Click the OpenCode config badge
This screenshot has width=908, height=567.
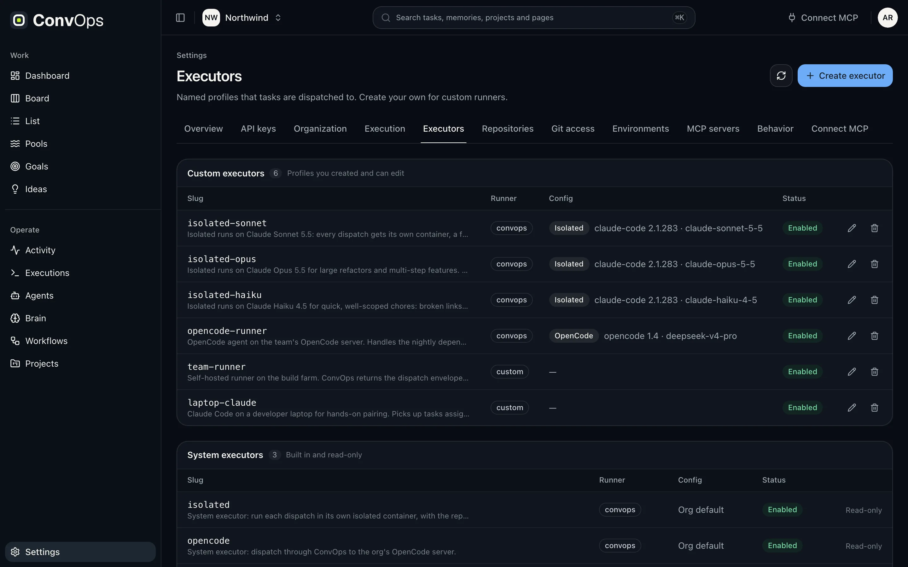pyautogui.click(x=574, y=336)
